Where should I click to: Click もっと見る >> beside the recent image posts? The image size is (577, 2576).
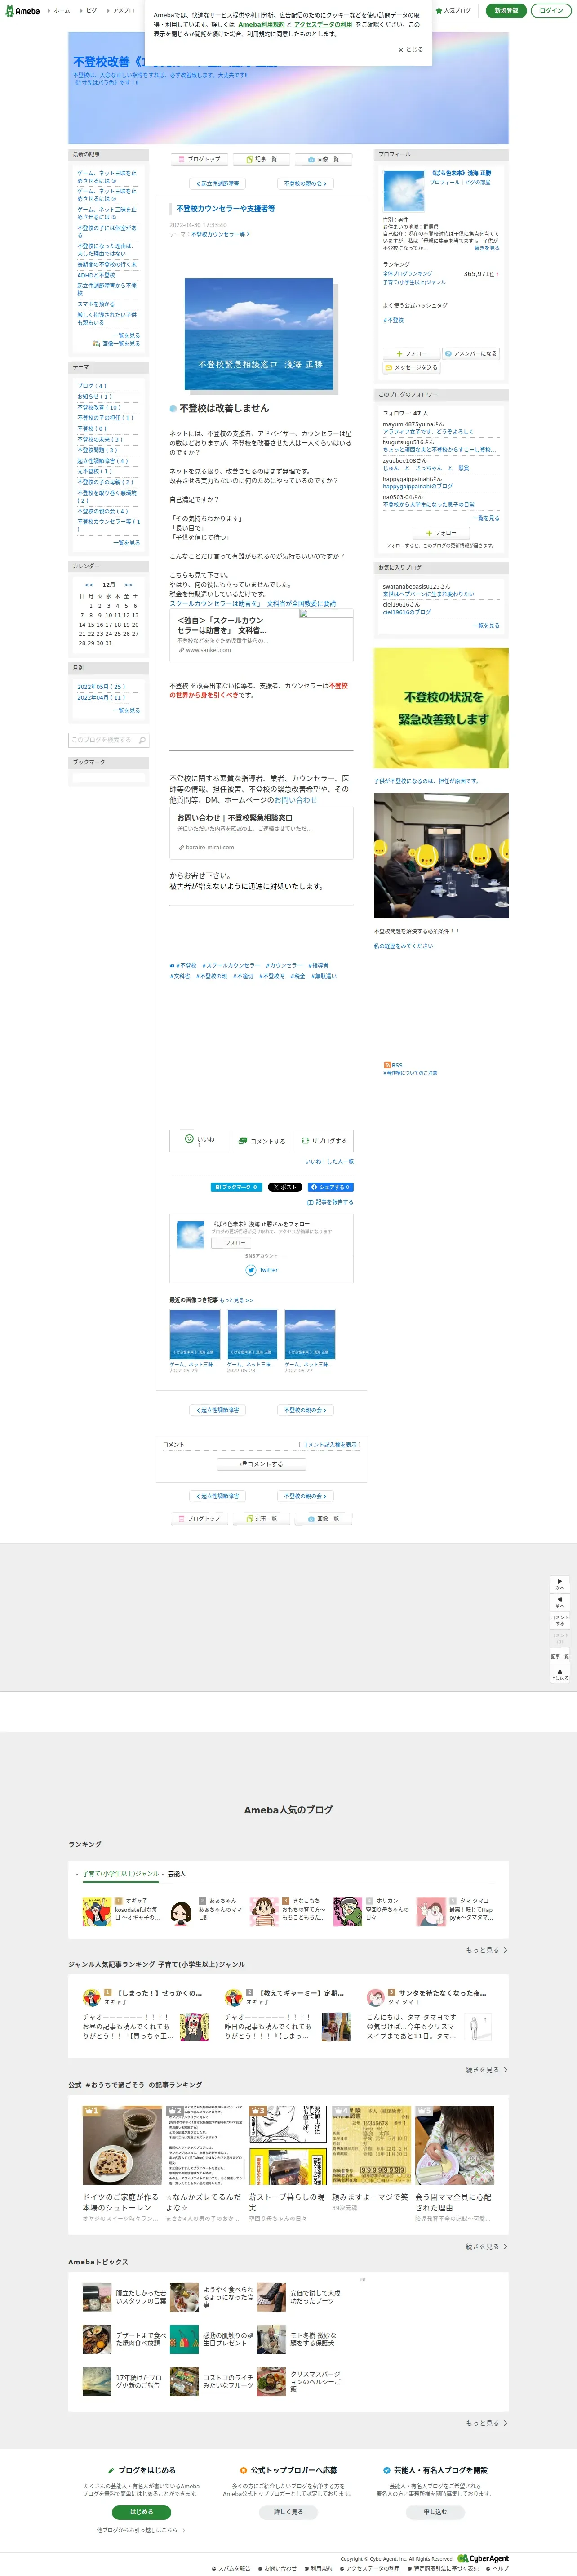tap(236, 1300)
